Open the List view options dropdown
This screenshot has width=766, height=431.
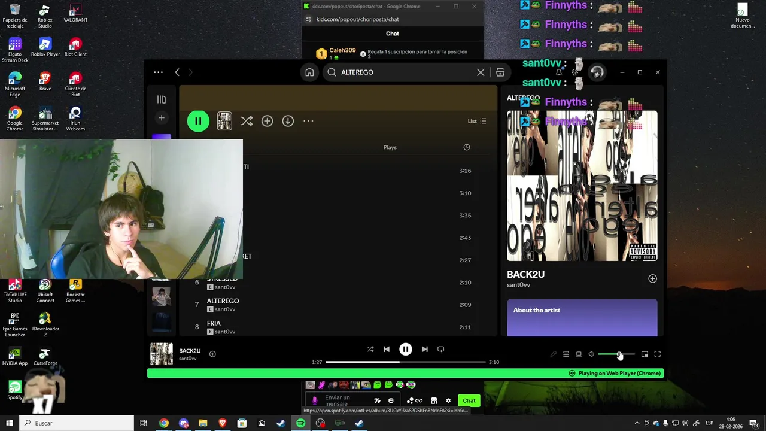point(477,121)
